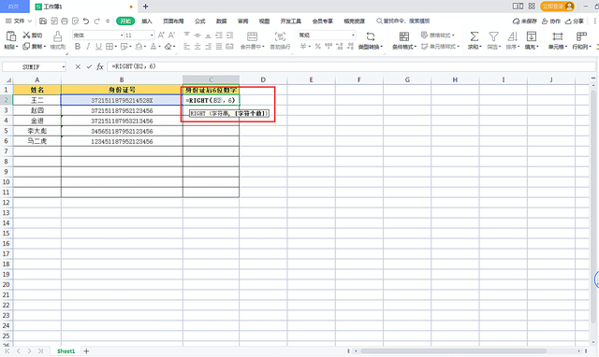Click the horizontal scrollbar at the bottom
Image resolution: width=599 pixels, height=357 pixels.
[453, 350]
